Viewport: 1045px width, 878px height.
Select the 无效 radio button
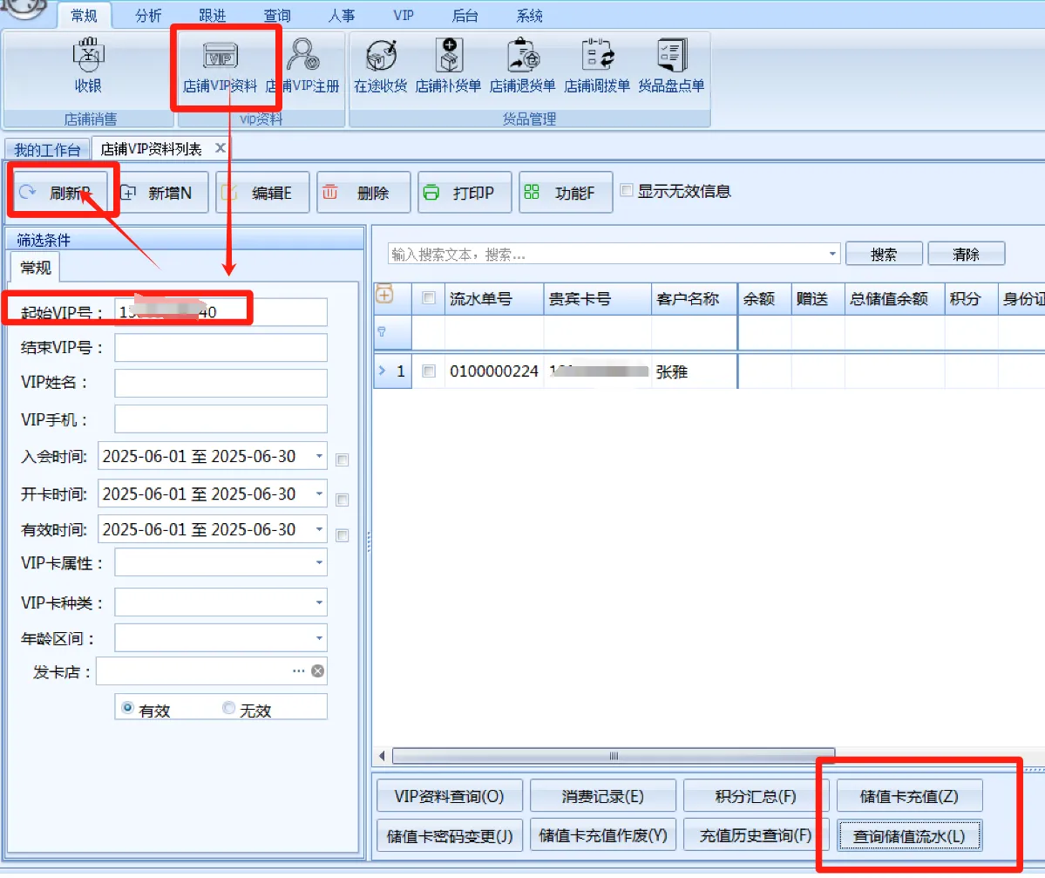click(x=229, y=709)
